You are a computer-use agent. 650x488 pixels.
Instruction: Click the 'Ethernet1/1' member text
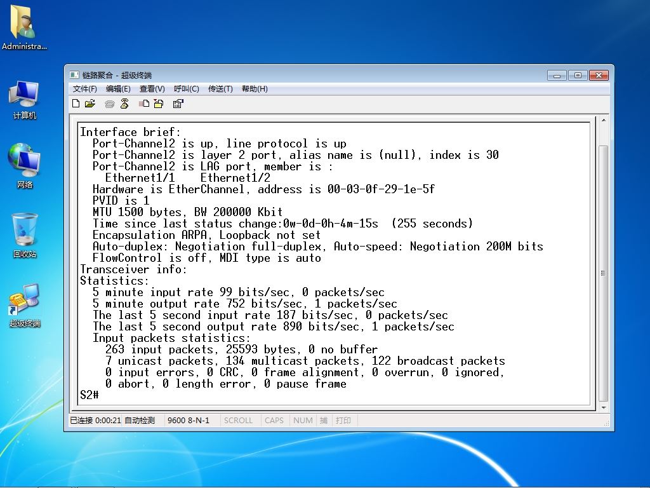[140, 178]
